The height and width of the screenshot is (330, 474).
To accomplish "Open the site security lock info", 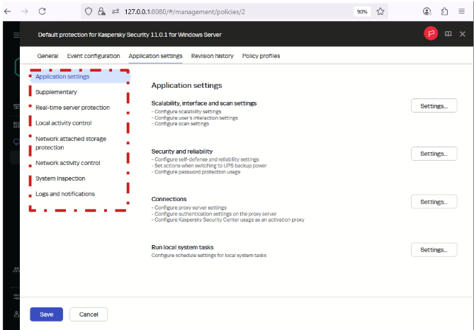I will (101, 11).
